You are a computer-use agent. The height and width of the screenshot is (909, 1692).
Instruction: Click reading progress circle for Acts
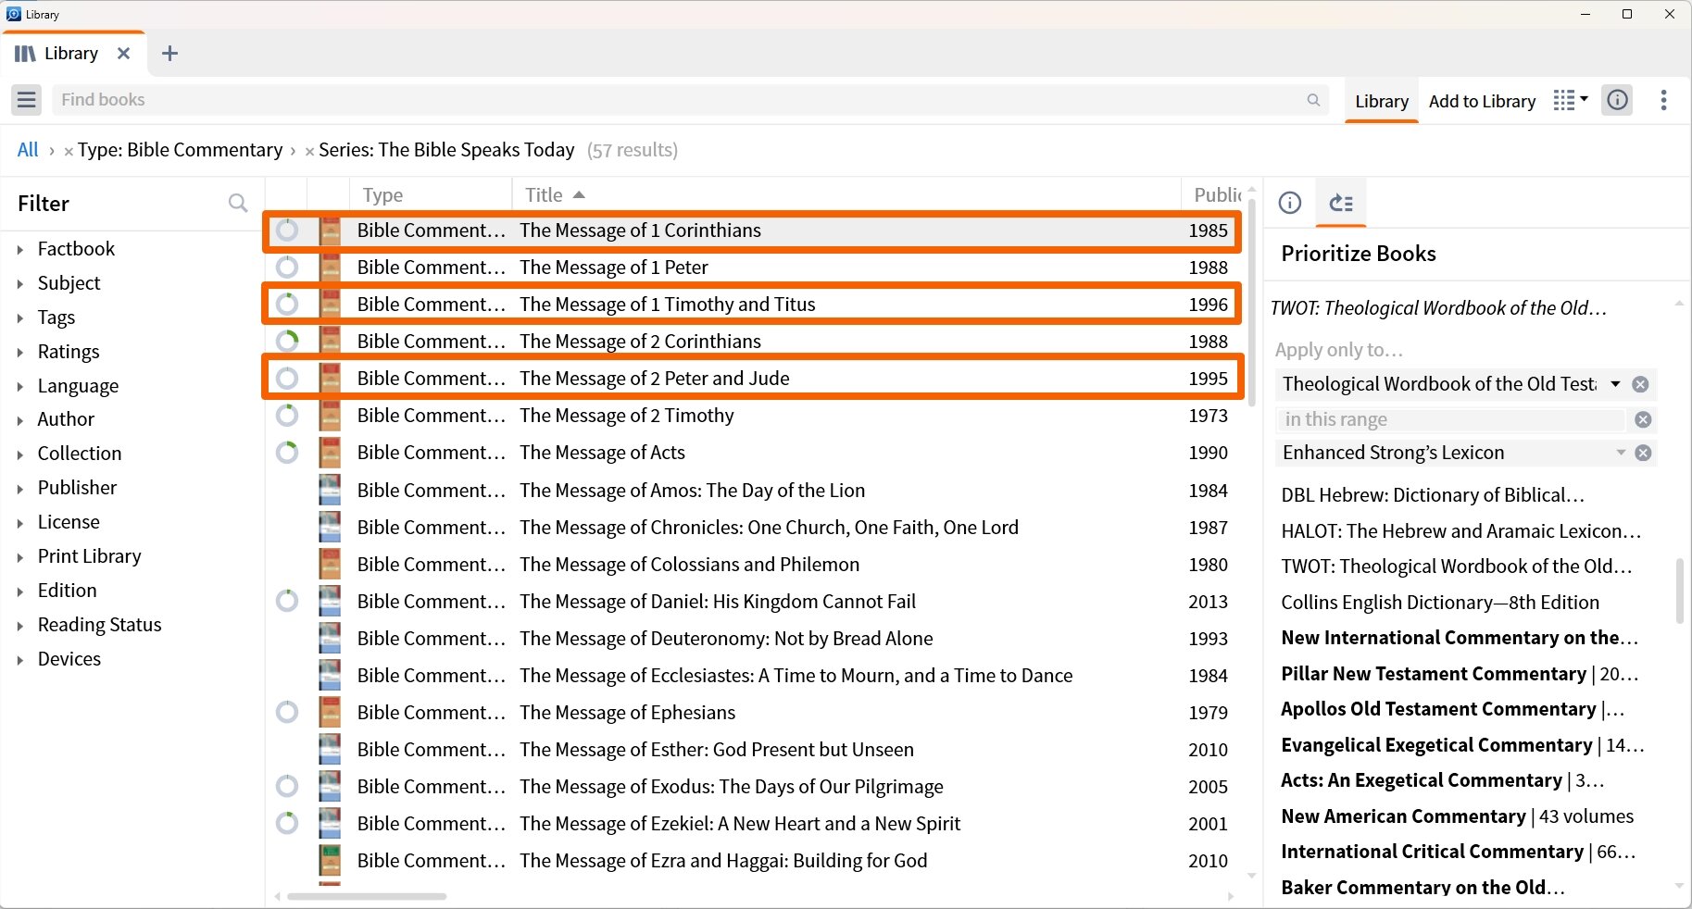pyautogui.click(x=287, y=453)
